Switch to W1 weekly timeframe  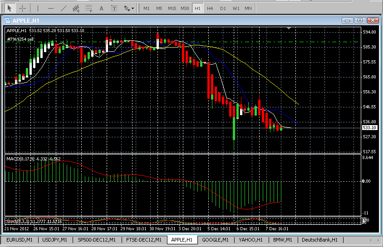point(236,8)
